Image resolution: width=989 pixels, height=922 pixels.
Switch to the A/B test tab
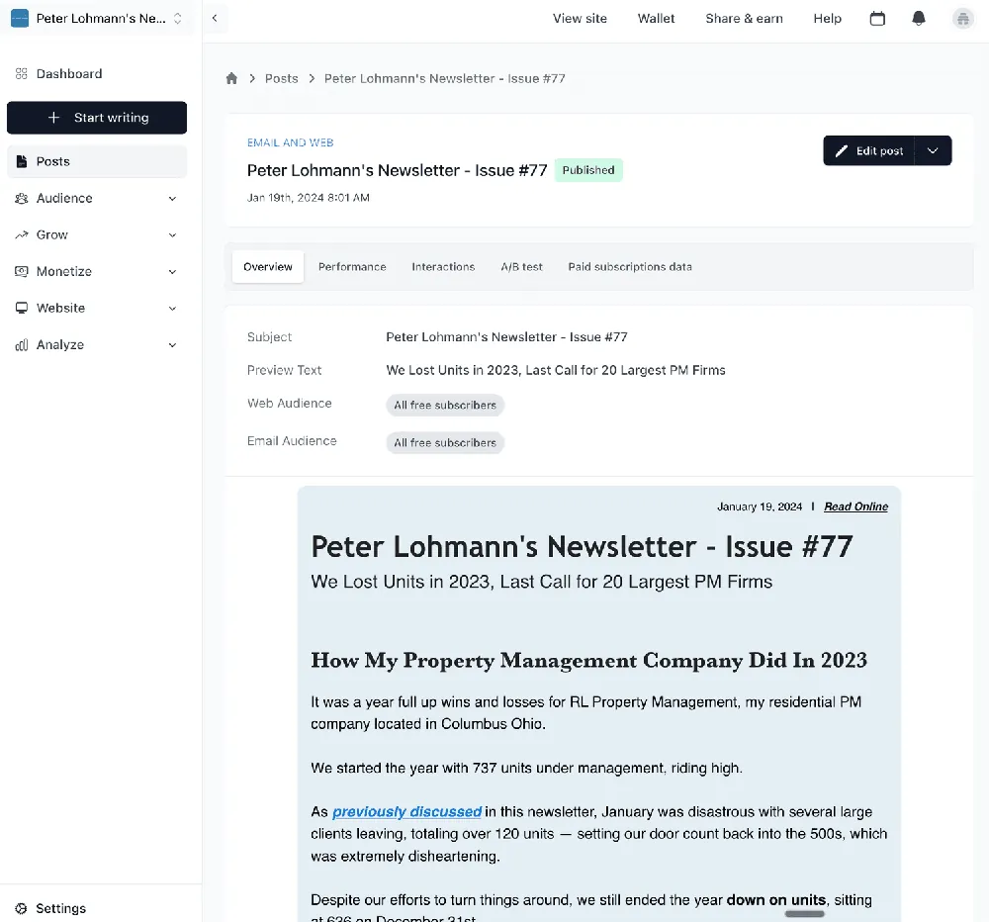[x=521, y=267]
